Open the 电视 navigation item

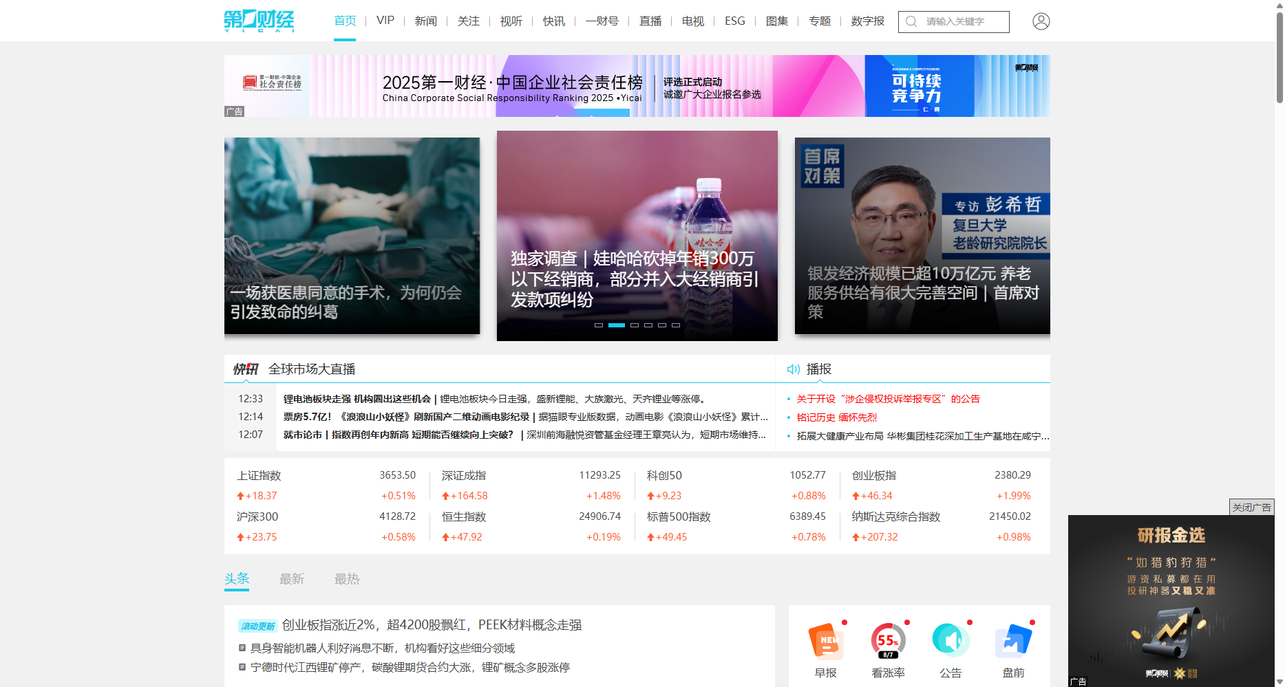tap(693, 21)
